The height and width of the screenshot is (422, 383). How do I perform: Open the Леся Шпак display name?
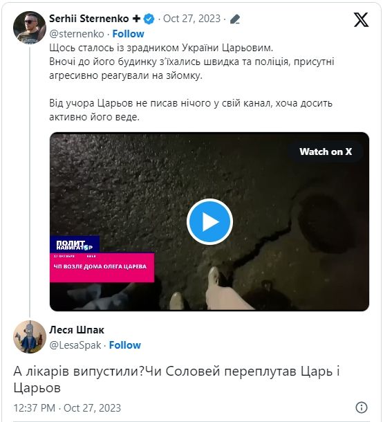[x=77, y=330]
